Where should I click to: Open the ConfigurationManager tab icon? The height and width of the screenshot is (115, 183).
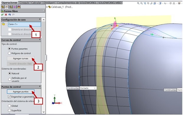click(11, 7)
